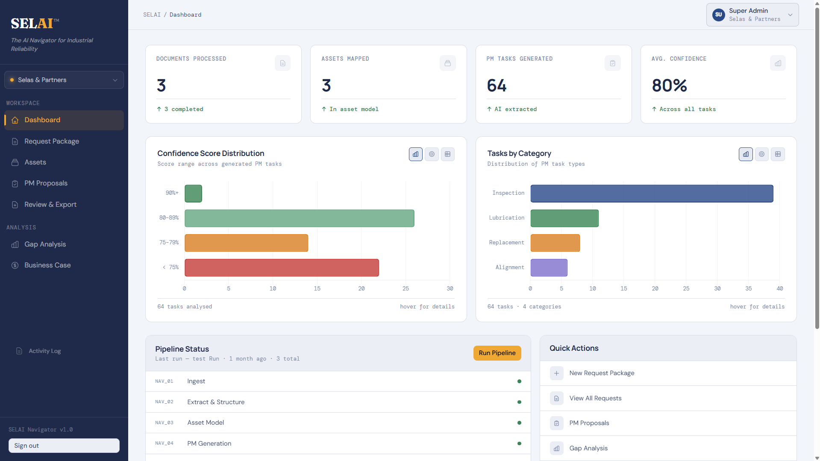The height and width of the screenshot is (461, 820).
Task: Select the NAV_04 PM Generation row
Action: click(x=338, y=443)
